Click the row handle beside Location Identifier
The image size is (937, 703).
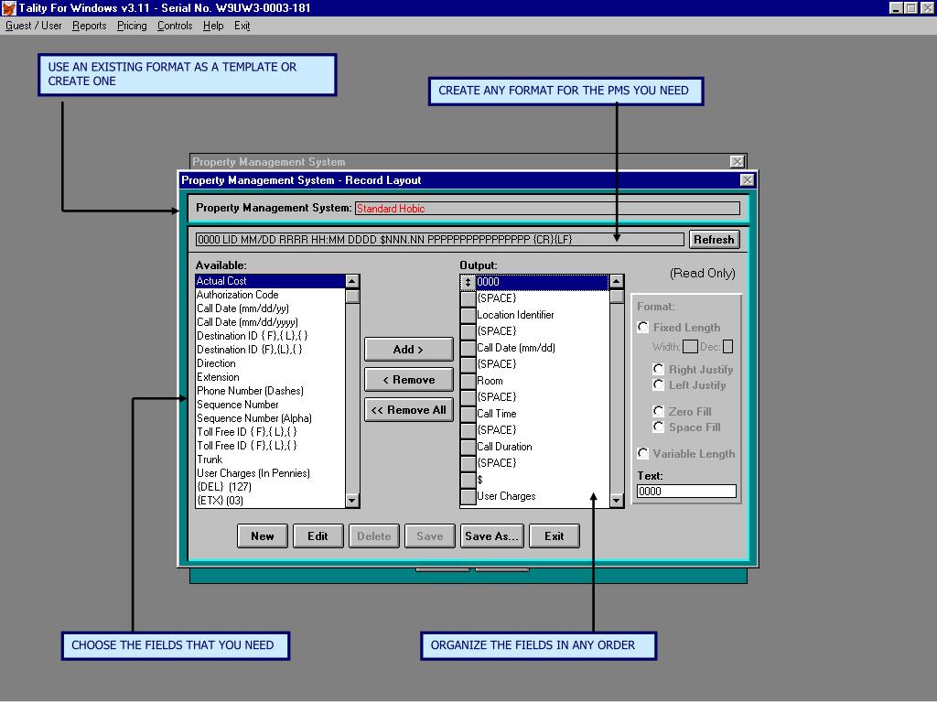pyautogui.click(x=468, y=315)
